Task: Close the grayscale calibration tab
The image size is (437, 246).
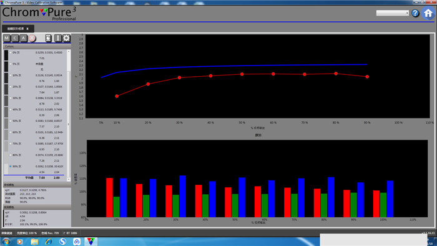Action: (x=27, y=29)
